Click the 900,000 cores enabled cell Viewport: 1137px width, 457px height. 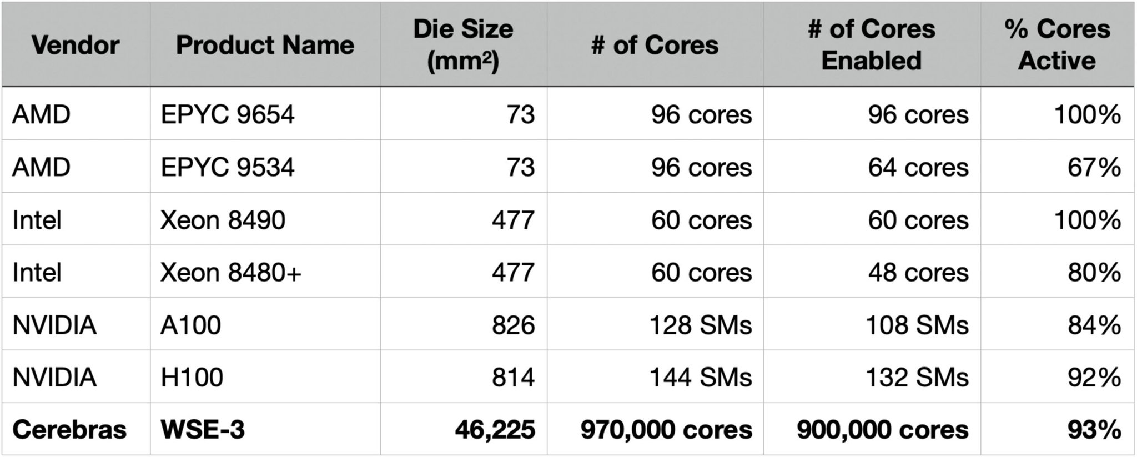(872, 429)
